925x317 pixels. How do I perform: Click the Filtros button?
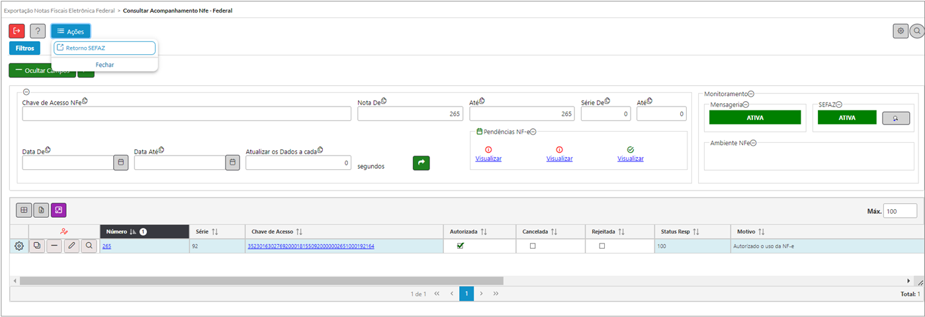pyautogui.click(x=24, y=48)
